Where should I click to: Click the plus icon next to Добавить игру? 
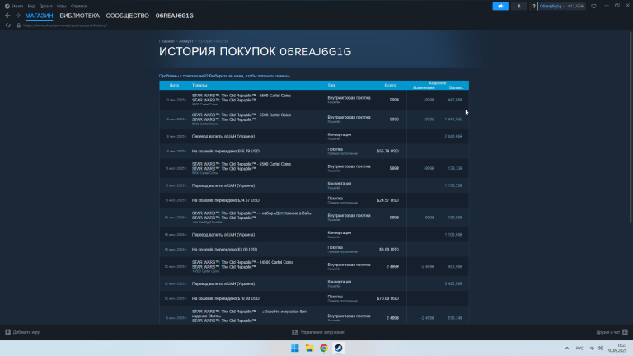point(7,332)
